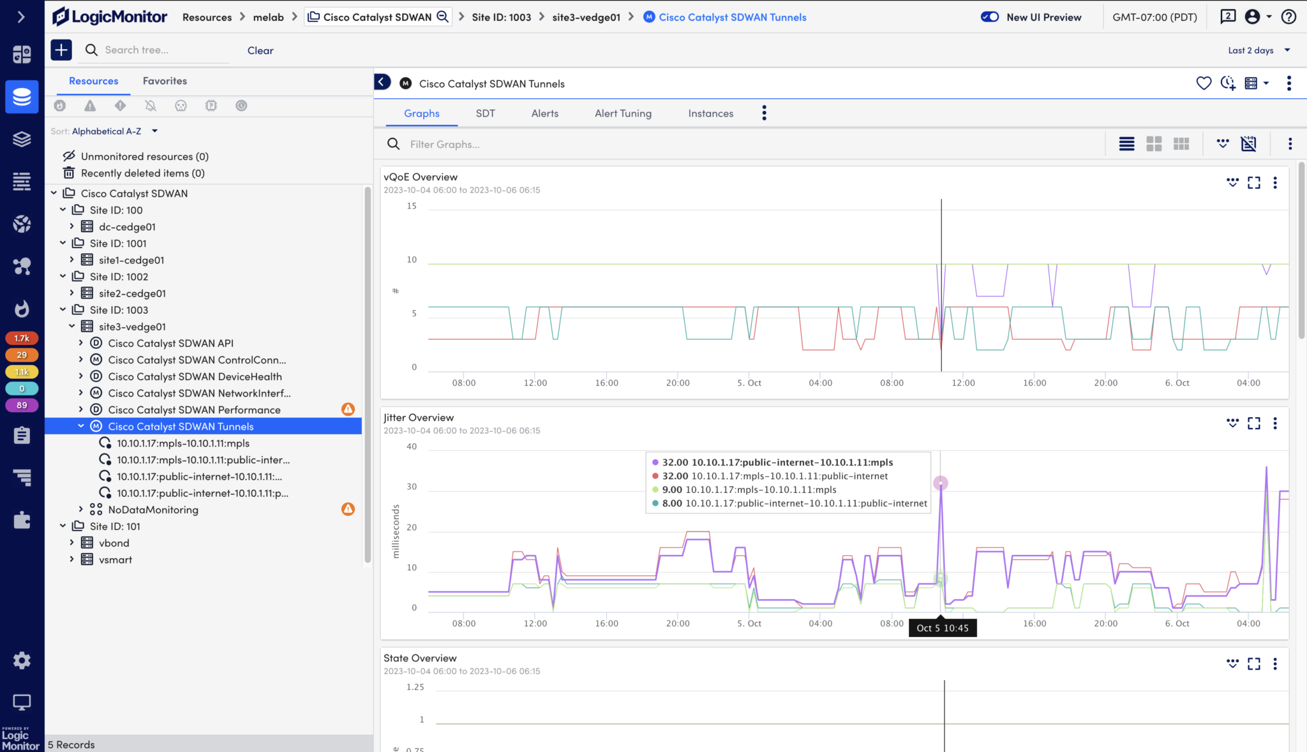Open the settings gear in the navigation rail
The height and width of the screenshot is (752, 1307).
point(22,660)
